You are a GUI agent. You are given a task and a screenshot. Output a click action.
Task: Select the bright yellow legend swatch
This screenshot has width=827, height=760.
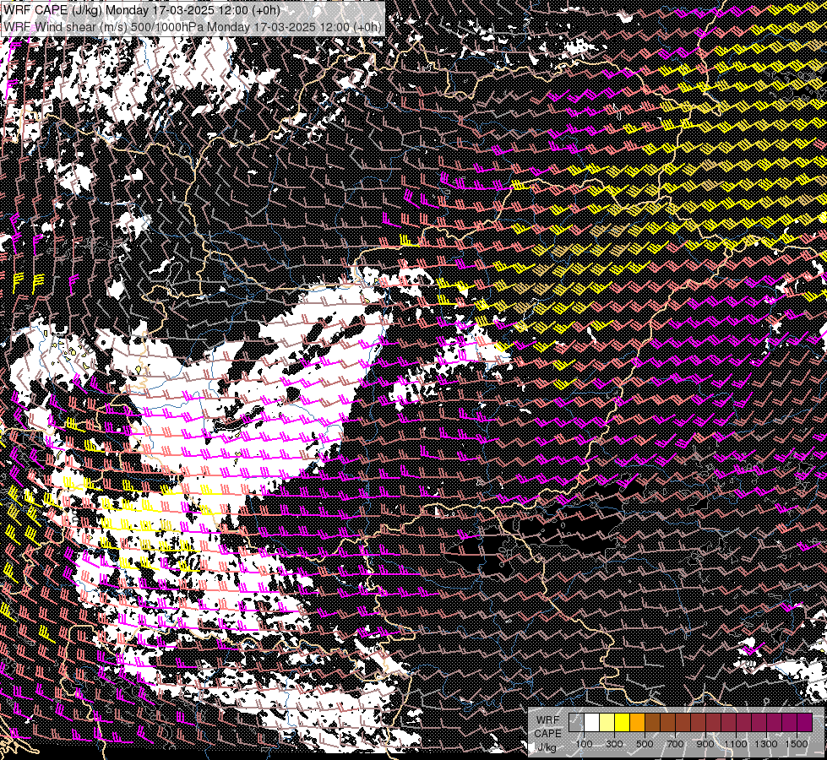[622, 722]
